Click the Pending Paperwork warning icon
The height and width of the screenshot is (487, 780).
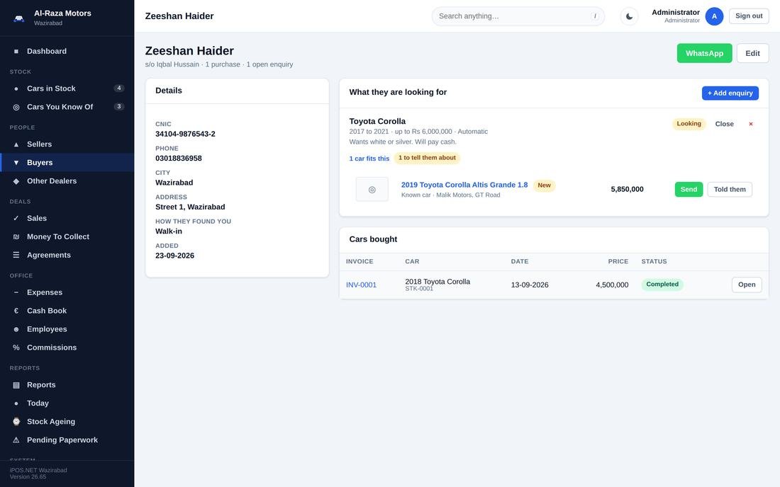coord(16,440)
